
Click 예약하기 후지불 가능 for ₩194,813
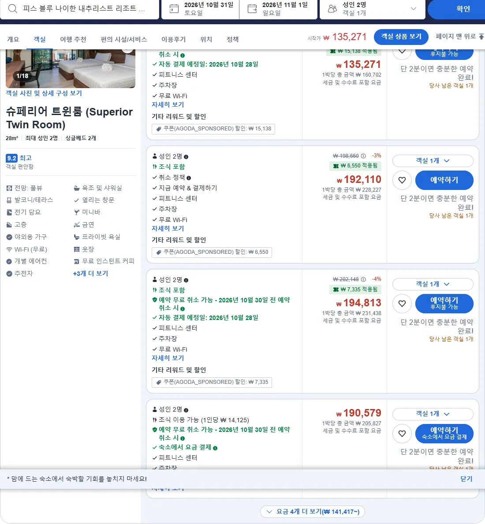click(x=444, y=304)
